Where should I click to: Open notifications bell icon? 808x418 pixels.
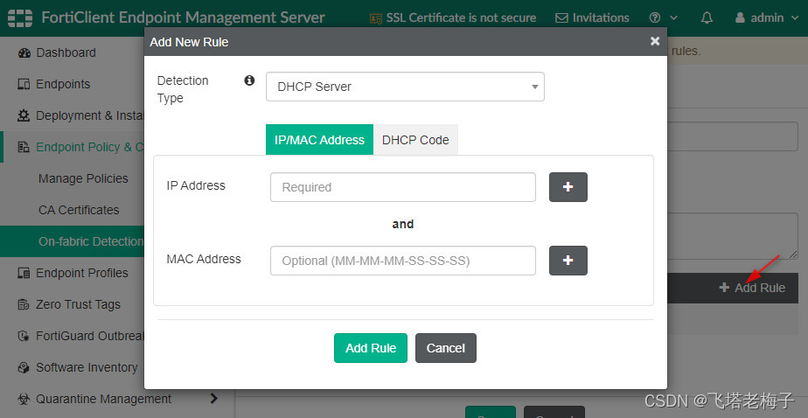[x=707, y=18]
